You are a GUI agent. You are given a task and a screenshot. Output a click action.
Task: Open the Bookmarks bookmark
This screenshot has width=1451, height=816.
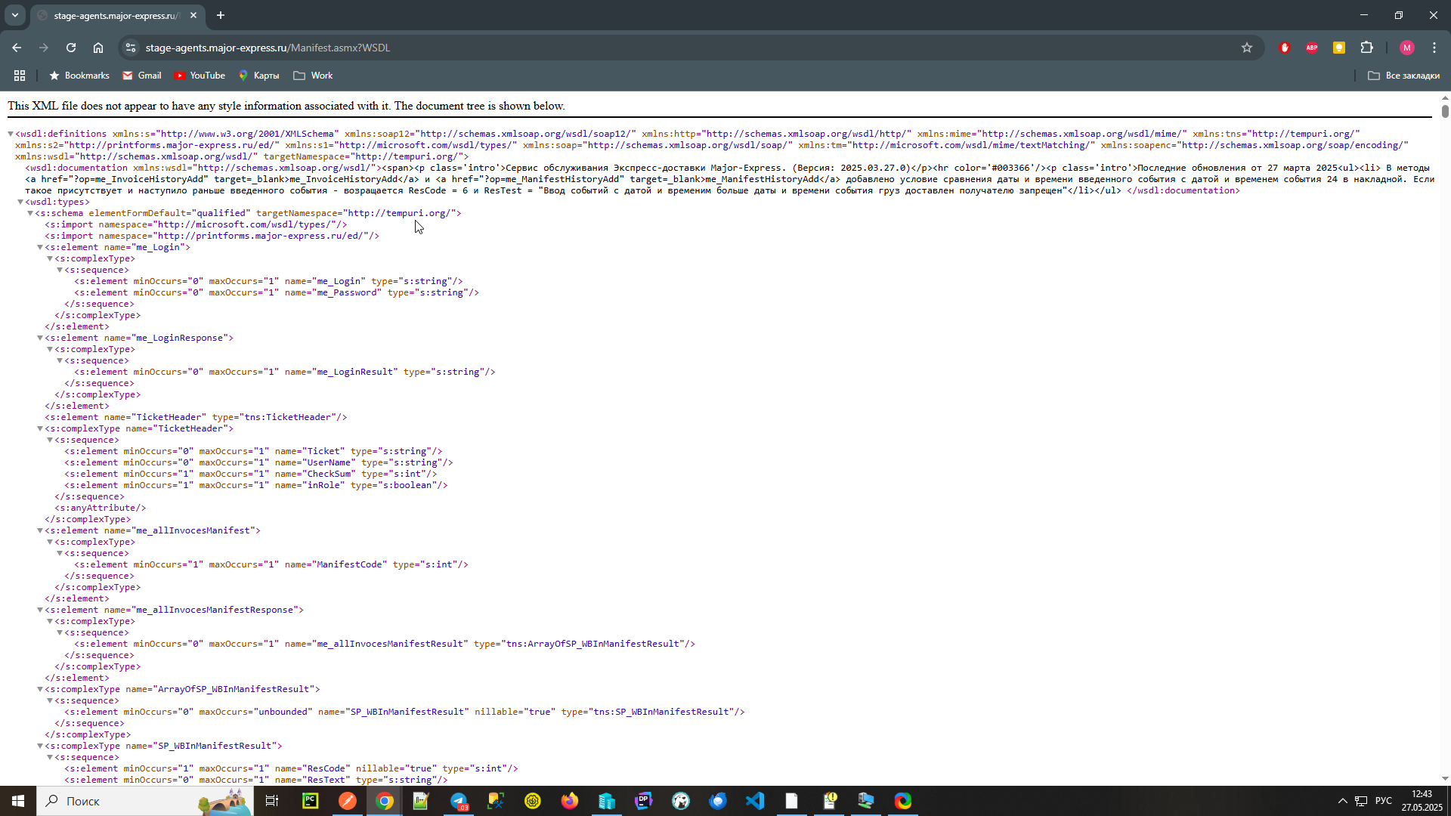[x=79, y=76]
